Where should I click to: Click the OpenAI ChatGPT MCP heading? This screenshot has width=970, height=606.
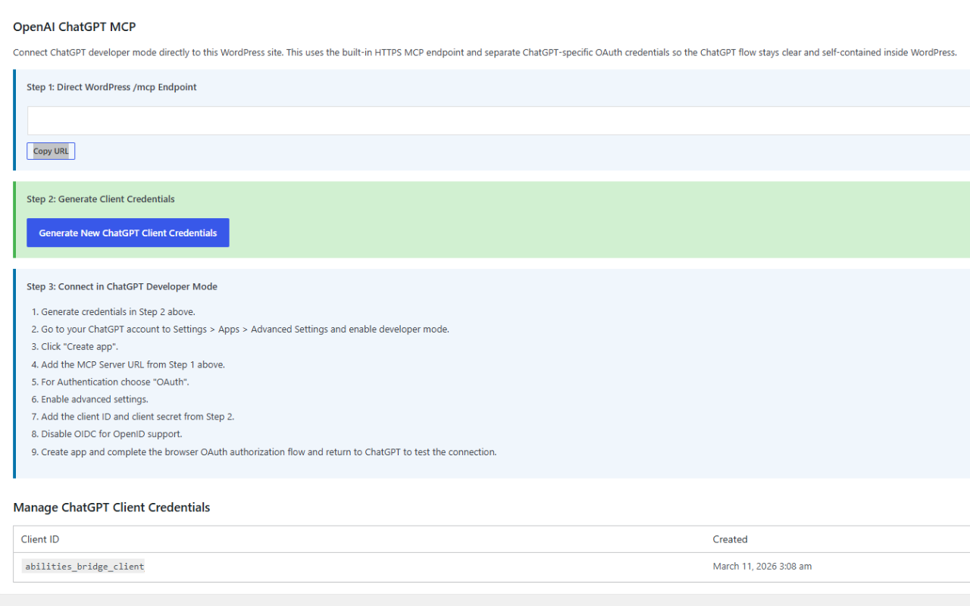click(x=74, y=27)
